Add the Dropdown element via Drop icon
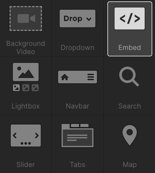155x173 pixels. [77, 19]
